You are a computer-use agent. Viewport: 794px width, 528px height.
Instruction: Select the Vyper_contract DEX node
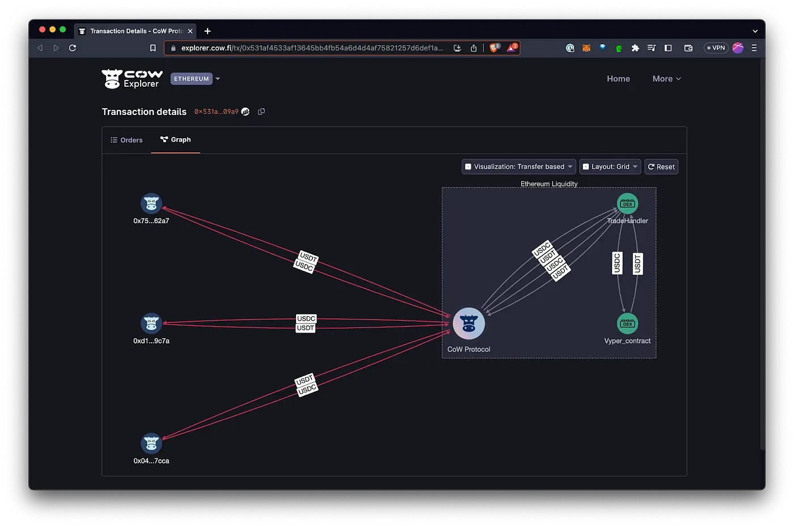click(627, 323)
